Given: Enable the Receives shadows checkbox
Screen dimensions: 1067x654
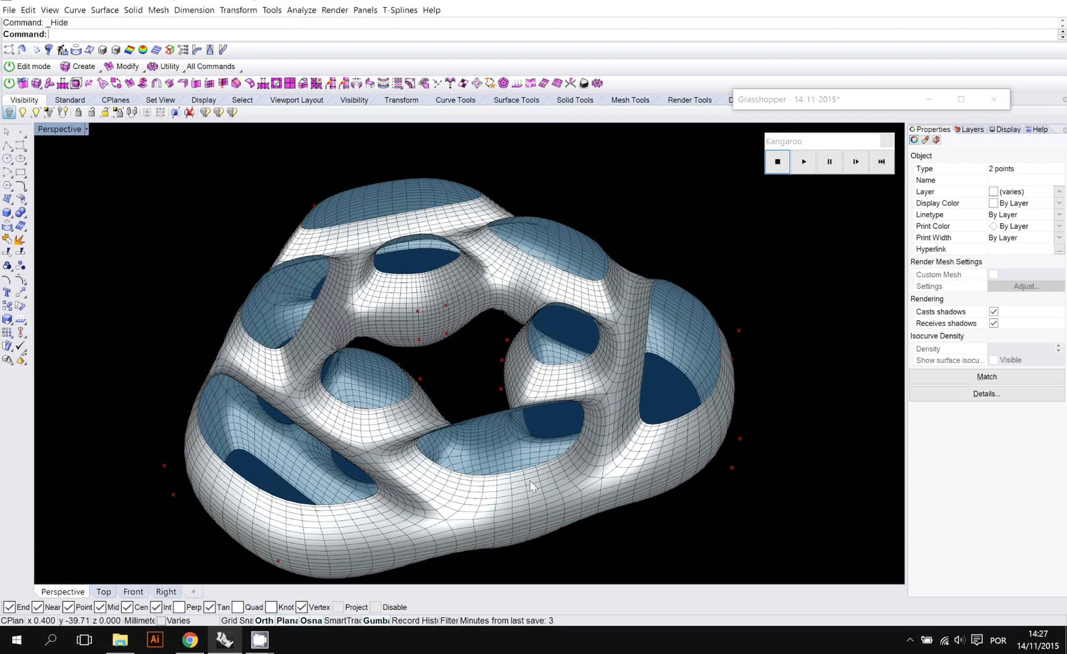Looking at the screenshot, I should click(x=993, y=323).
